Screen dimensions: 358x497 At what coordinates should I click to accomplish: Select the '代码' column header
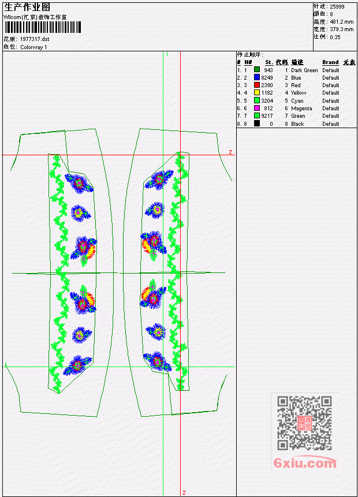pos(282,62)
